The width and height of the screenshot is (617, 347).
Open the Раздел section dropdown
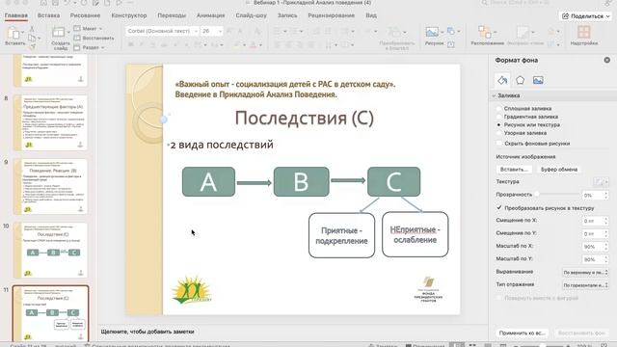(90, 47)
